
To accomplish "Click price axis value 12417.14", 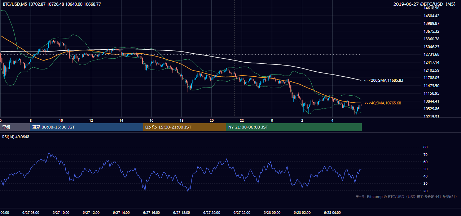I will click(x=432, y=62).
